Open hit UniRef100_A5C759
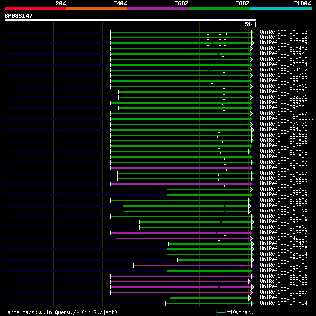This screenshot has width=316, height=316. coord(283,189)
